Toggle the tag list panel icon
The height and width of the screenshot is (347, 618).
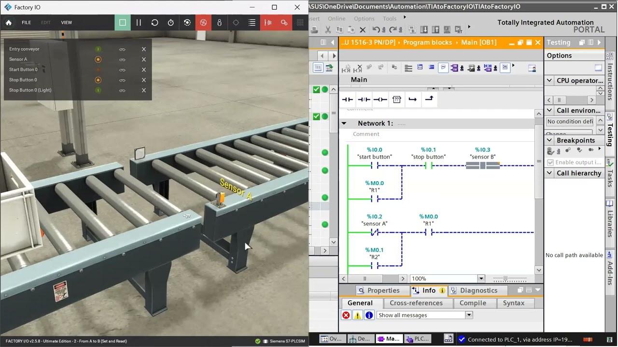point(252,23)
